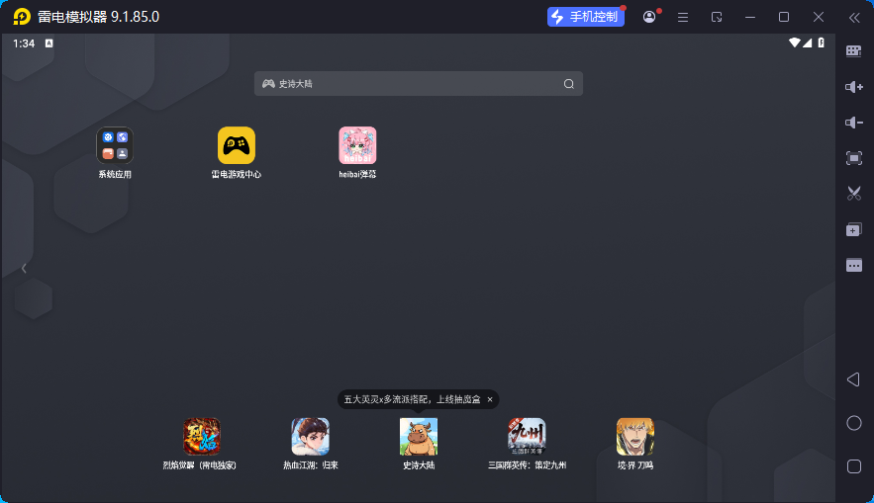874x503 pixels.
Task: Click the search magnifier icon
Action: pyautogui.click(x=569, y=84)
